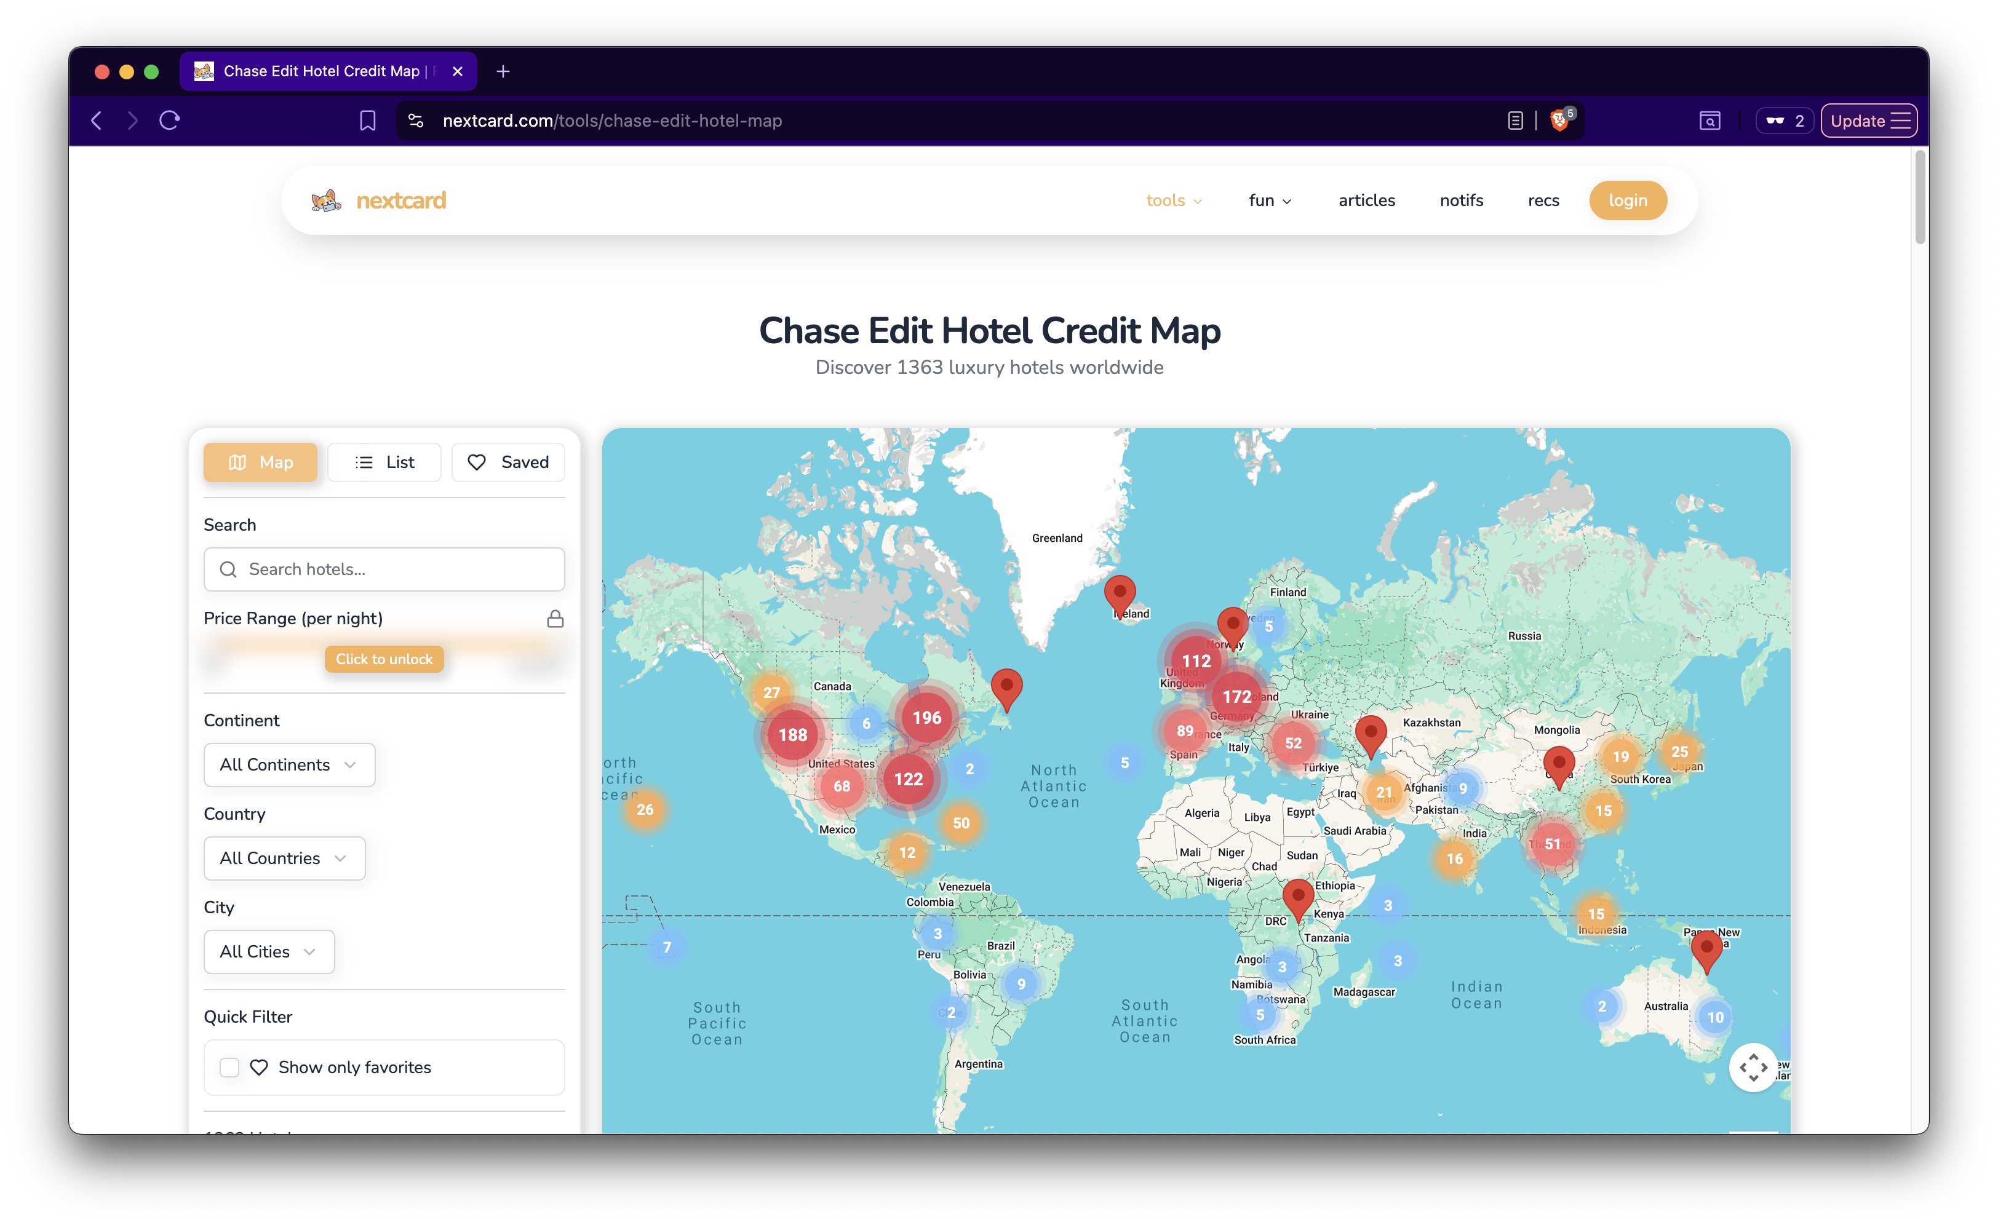
Task: Click to unlock the price range filter
Action: (x=384, y=659)
